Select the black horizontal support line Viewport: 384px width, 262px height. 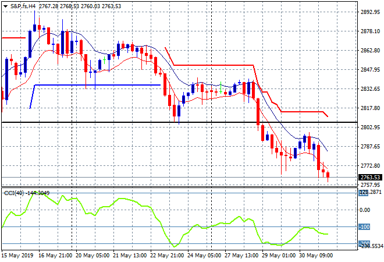click(x=179, y=122)
